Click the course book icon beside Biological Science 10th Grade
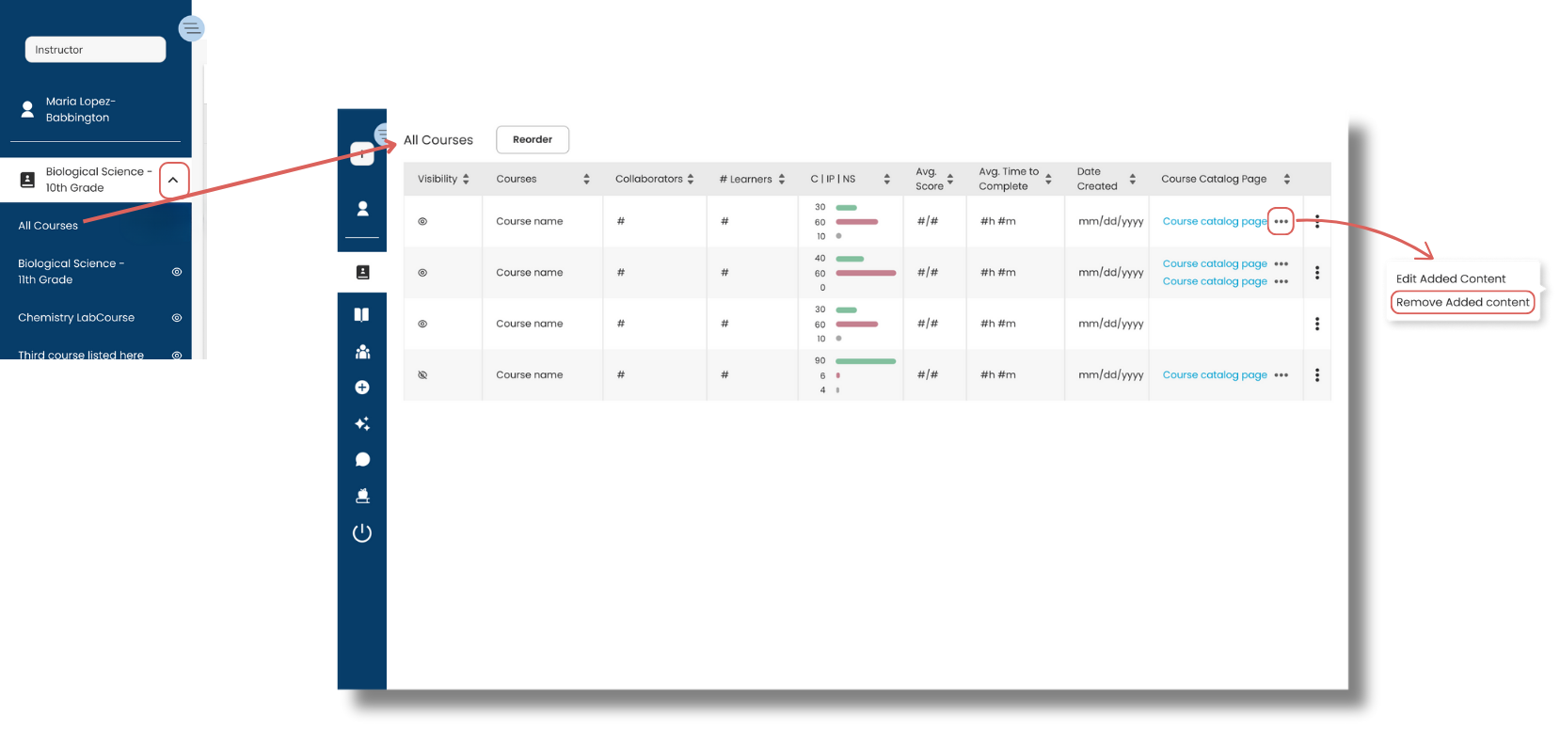1560x730 pixels. 27,180
